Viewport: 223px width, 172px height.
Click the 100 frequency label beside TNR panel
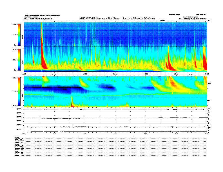coord(209,83)
